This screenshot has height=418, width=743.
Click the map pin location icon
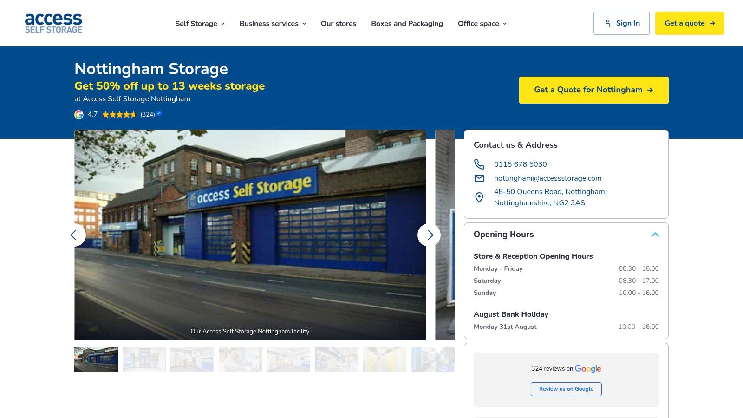click(x=479, y=197)
